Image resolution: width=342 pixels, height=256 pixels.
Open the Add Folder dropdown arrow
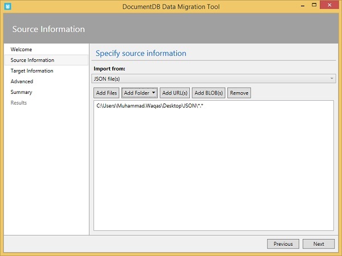(x=153, y=93)
